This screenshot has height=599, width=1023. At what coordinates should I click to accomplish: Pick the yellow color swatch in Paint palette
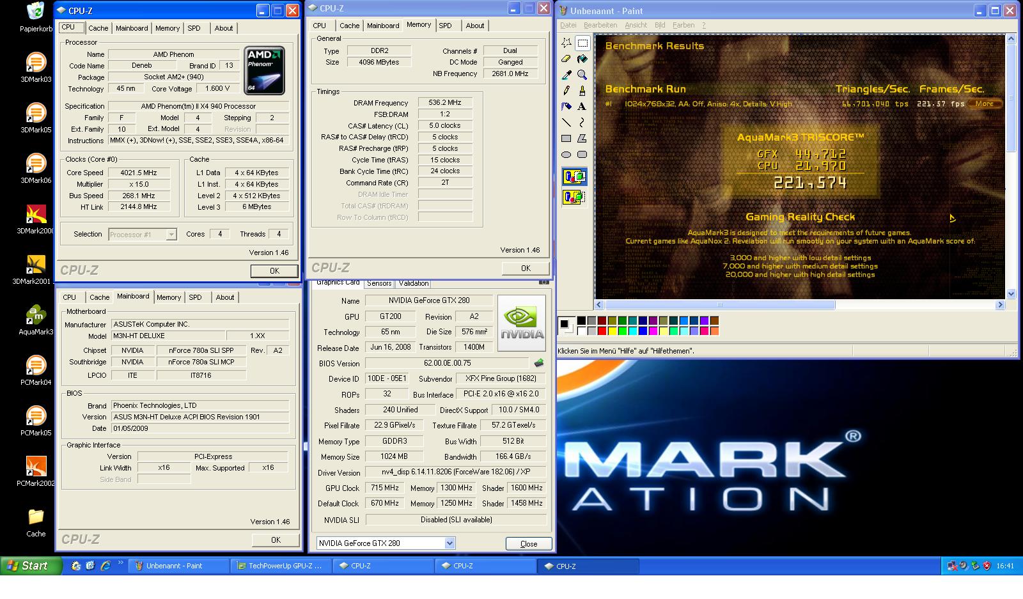coord(613,331)
